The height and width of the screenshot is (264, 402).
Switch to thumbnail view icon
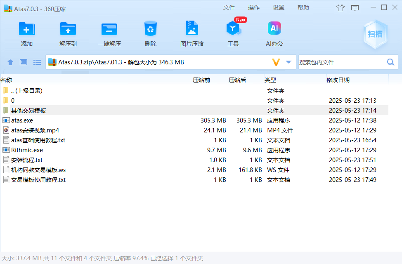click(x=24, y=62)
